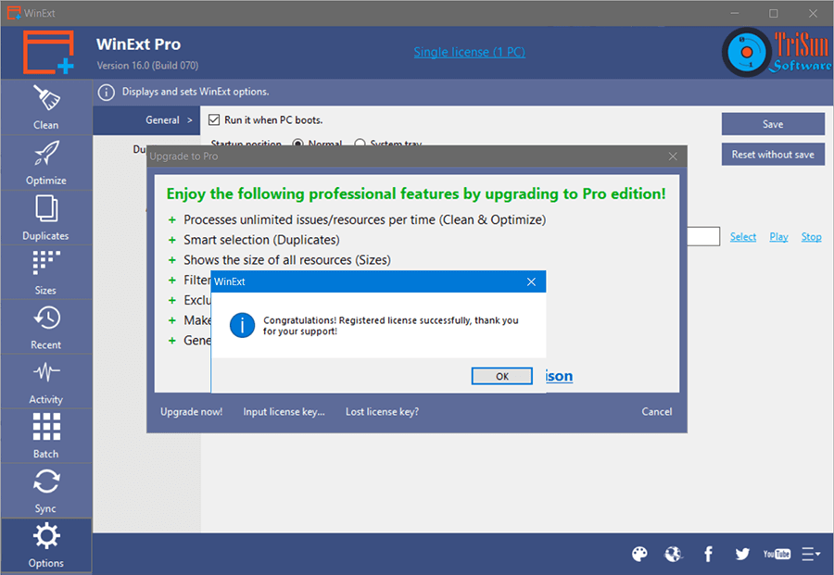Close the WinExt message box
Image resolution: width=834 pixels, height=575 pixels.
point(531,281)
